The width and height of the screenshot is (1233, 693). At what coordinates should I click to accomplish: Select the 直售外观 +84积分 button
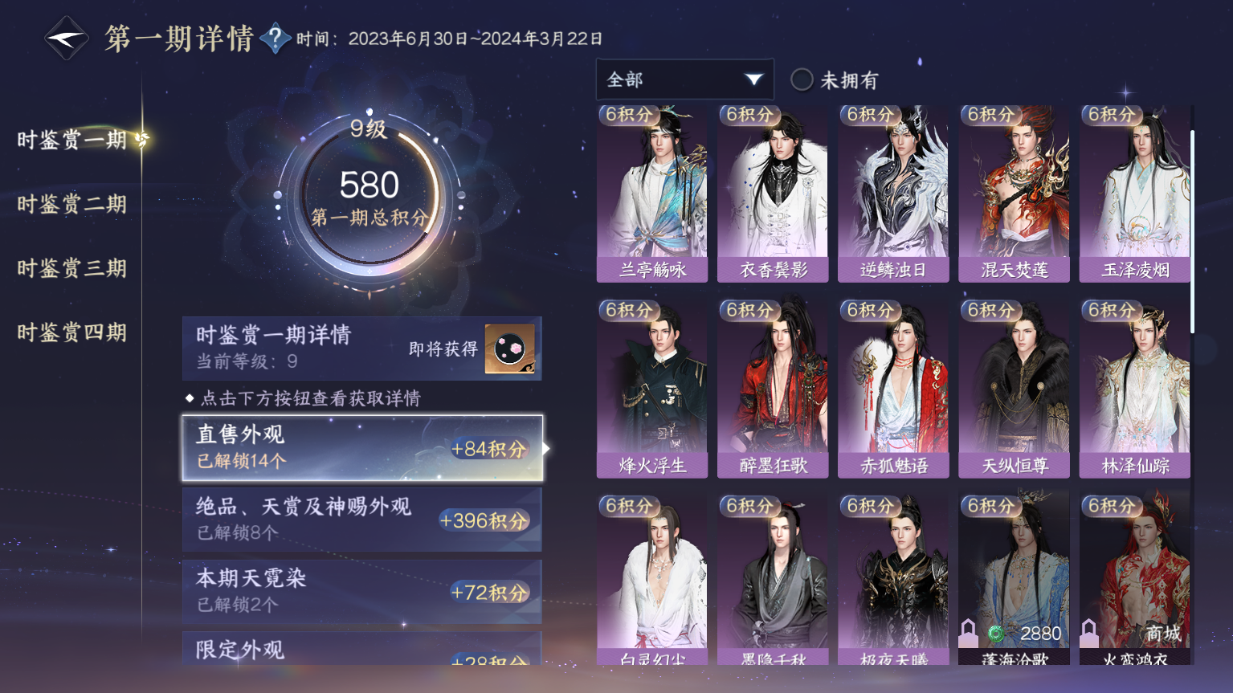362,448
